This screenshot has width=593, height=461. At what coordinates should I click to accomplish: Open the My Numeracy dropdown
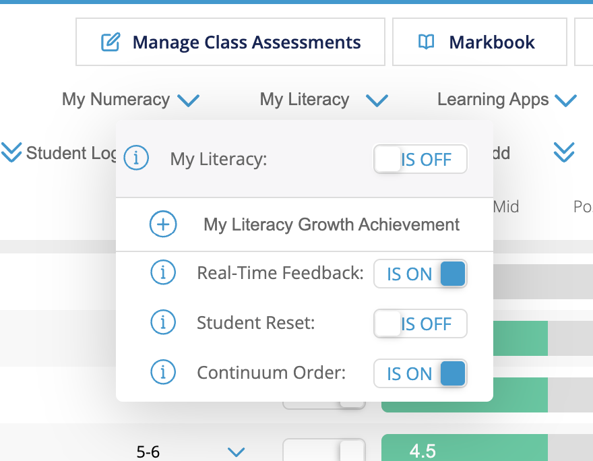189,100
